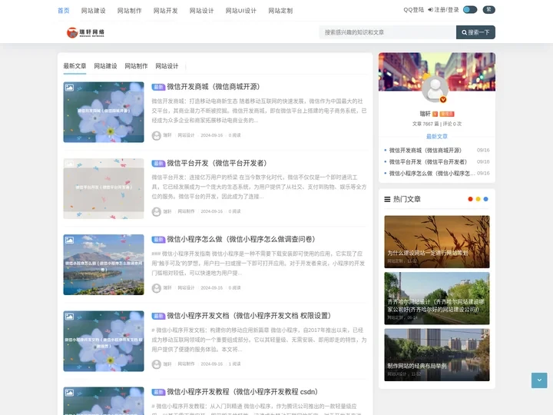Open hot article 齐齐哈尔网站设计

[436, 298]
